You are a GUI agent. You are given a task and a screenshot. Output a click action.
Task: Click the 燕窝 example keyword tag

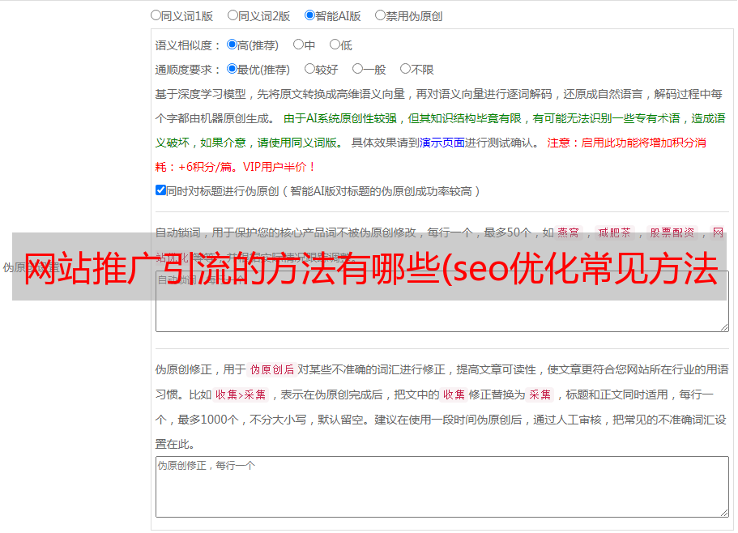(569, 232)
